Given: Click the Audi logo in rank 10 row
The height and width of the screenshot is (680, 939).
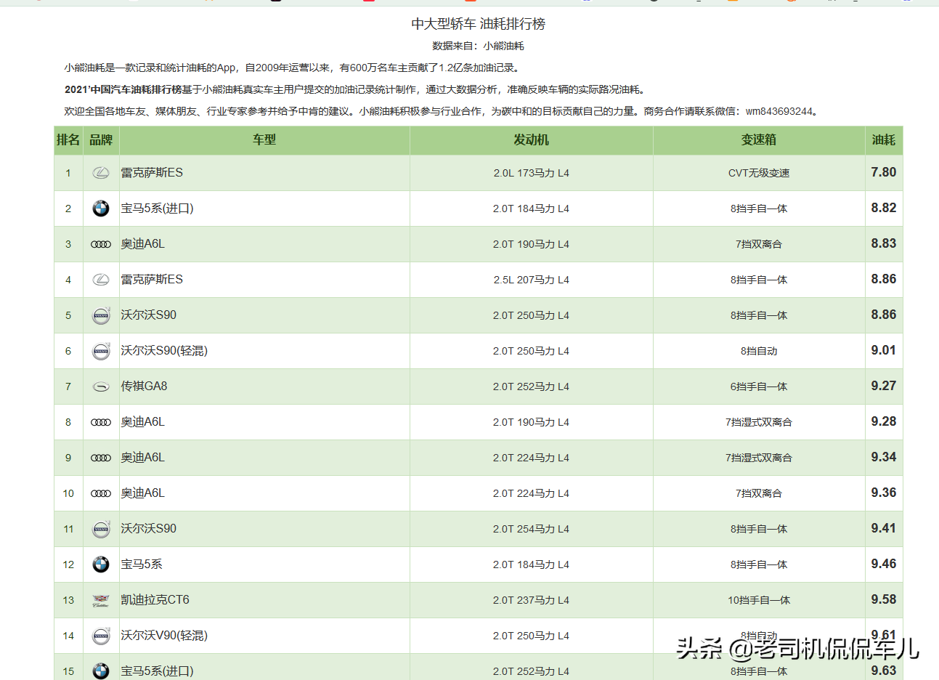Looking at the screenshot, I should pyautogui.click(x=101, y=493).
